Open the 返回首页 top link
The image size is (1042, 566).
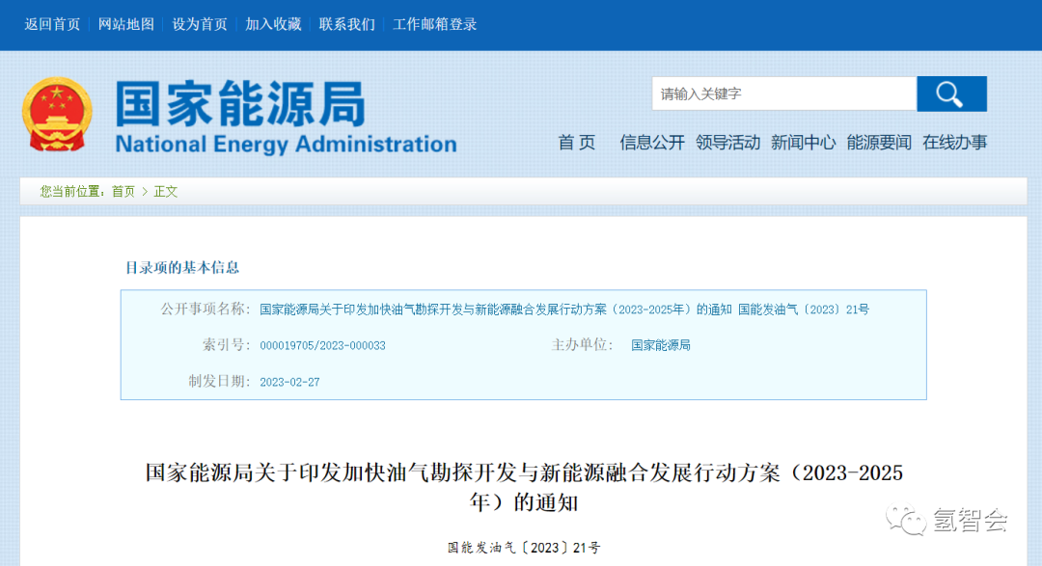52,24
